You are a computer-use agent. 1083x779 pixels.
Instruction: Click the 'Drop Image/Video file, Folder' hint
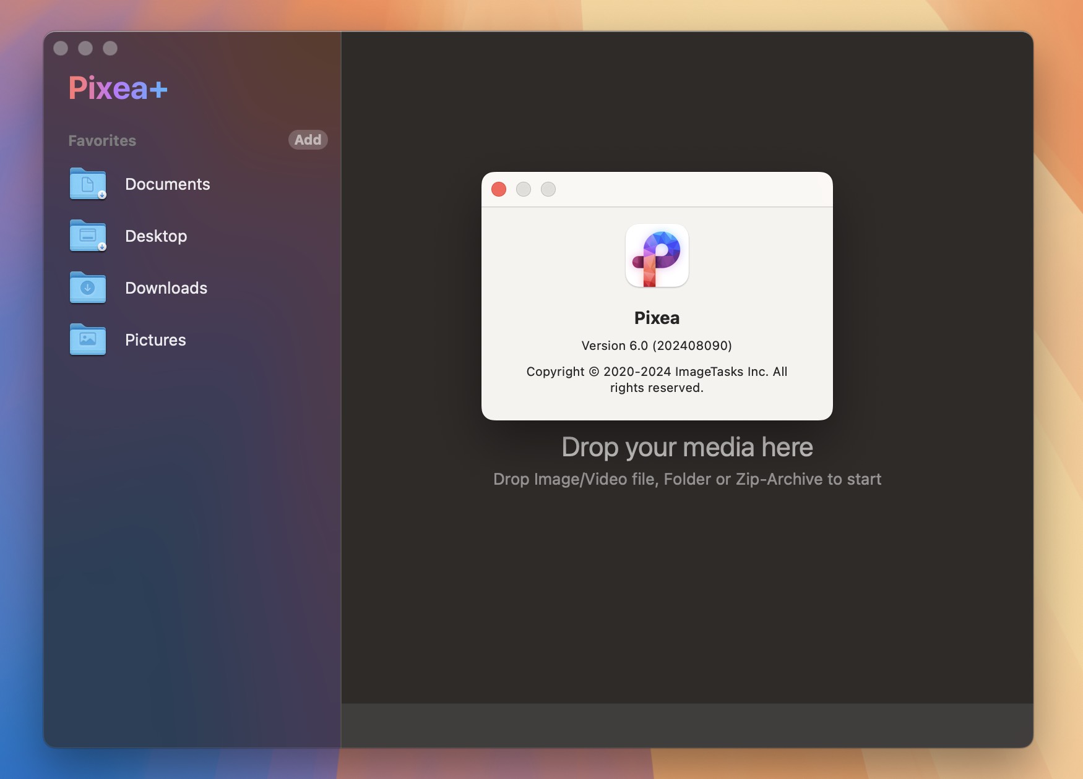click(687, 479)
